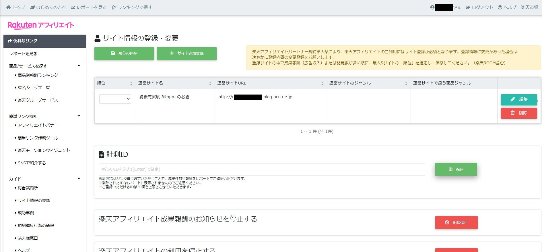Open sidebar link 楽天グループサービス
The height and width of the screenshot is (252, 542).
coord(38,100)
